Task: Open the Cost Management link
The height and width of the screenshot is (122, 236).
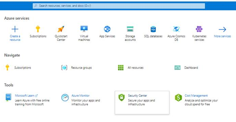Action: click(196, 96)
